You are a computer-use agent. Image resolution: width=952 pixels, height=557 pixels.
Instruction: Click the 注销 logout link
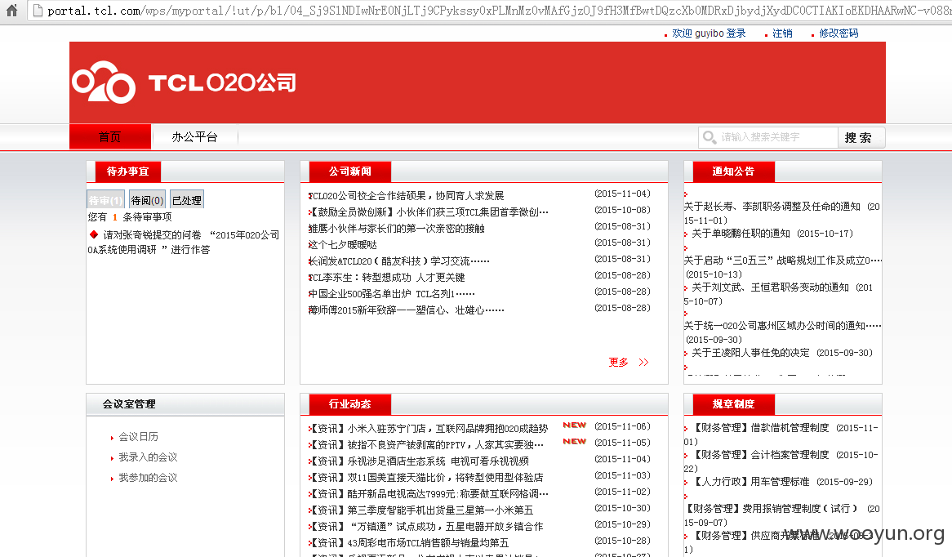click(782, 33)
